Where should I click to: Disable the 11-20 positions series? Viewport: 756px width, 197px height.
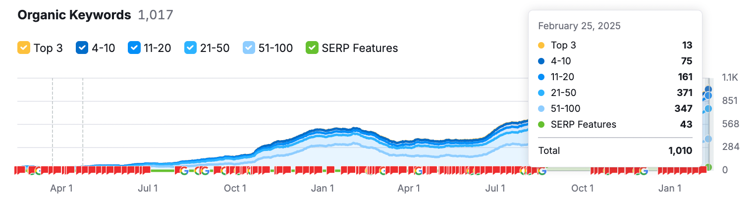point(134,48)
